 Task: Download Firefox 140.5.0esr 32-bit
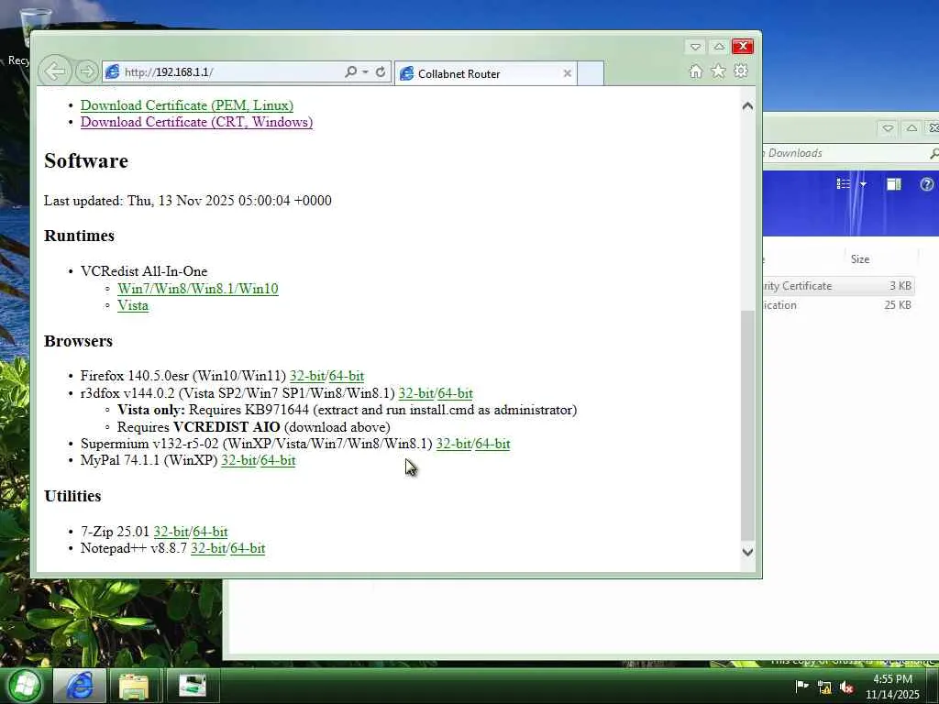pyautogui.click(x=307, y=376)
